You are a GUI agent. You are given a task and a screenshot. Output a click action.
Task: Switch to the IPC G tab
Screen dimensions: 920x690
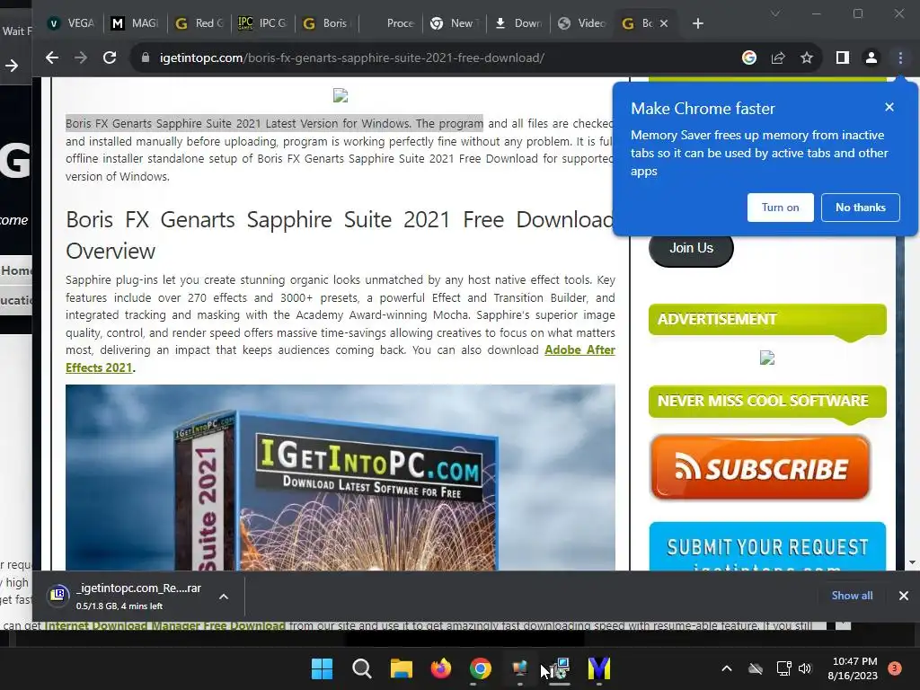click(x=262, y=23)
